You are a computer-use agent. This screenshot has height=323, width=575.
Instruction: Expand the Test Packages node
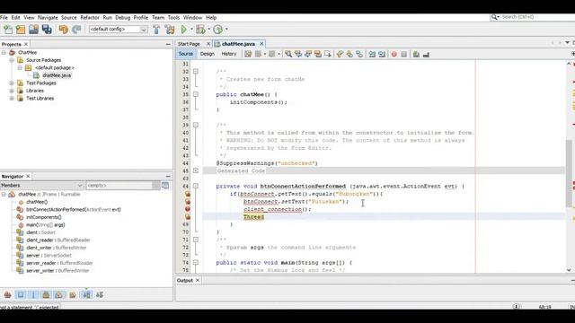[x=12, y=83]
